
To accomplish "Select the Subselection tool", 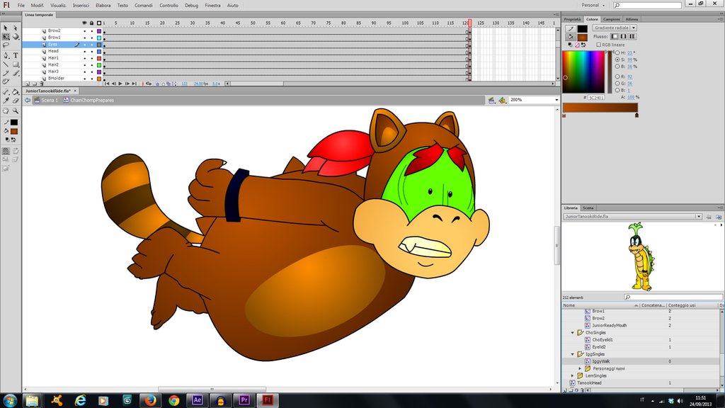I will (16, 28).
